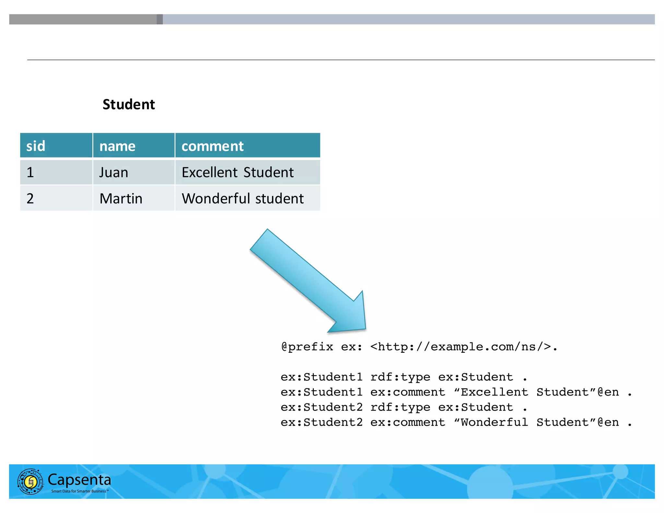664x513 pixels.
Task: Click the Capsenta circular logo icon
Action: click(30, 481)
